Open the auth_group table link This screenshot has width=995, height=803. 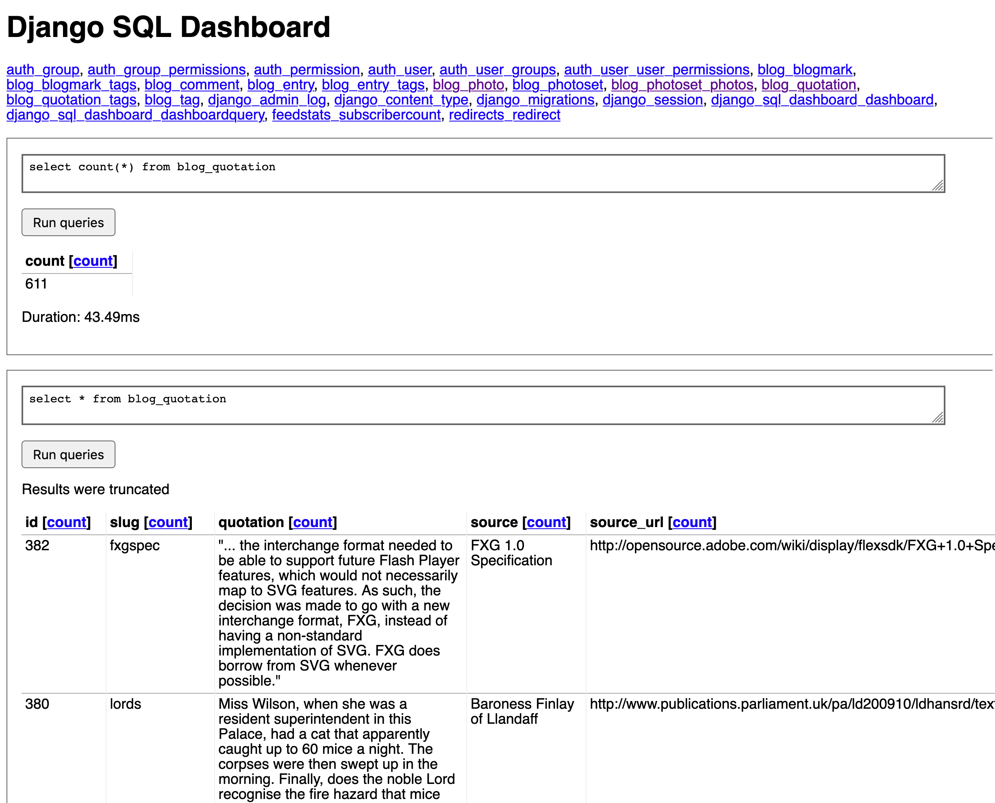coord(43,70)
